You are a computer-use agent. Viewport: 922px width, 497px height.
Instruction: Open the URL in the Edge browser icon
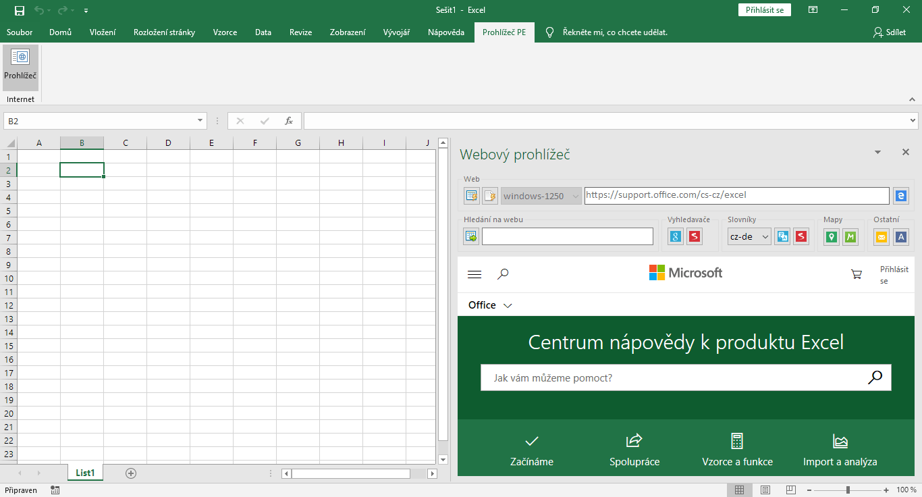900,196
